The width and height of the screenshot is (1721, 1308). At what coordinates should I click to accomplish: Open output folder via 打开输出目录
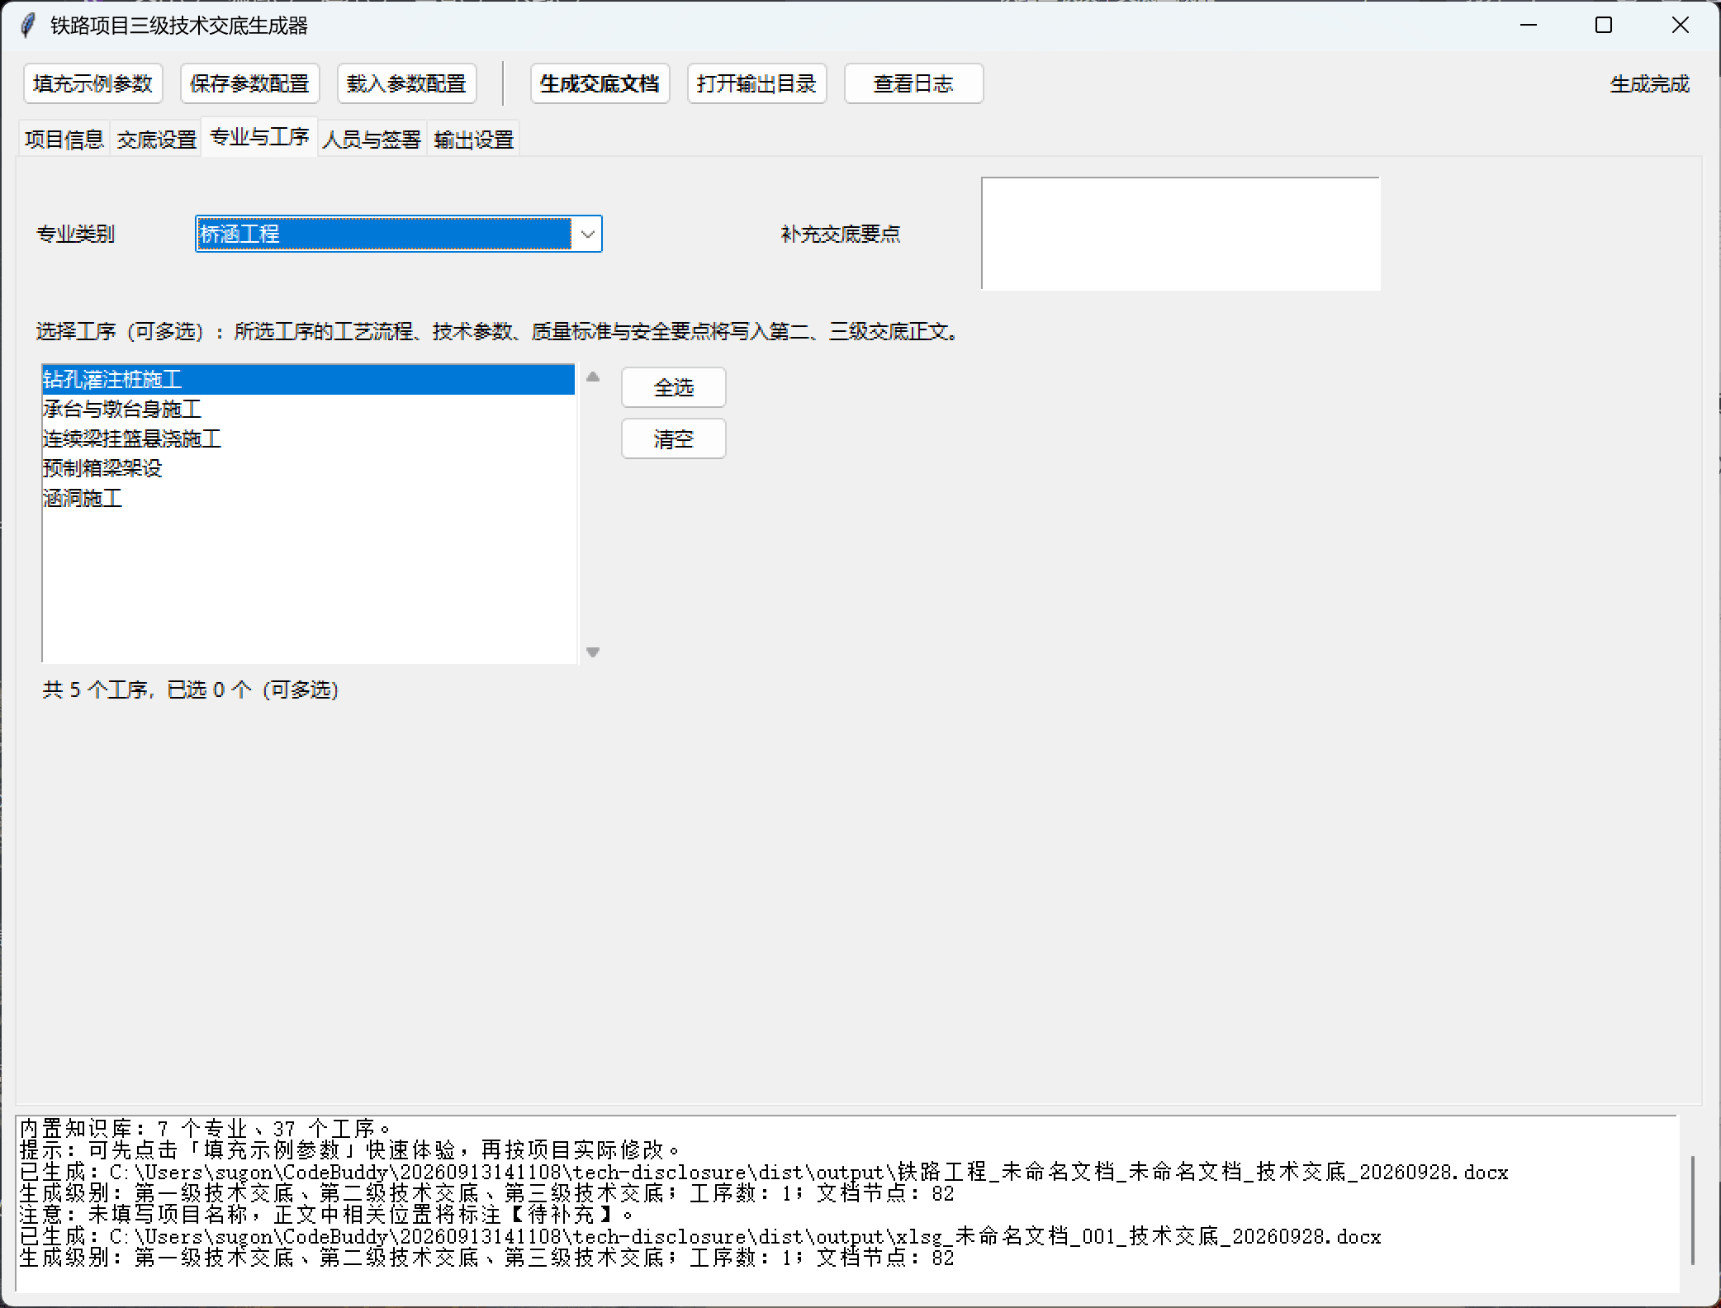click(757, 83)
